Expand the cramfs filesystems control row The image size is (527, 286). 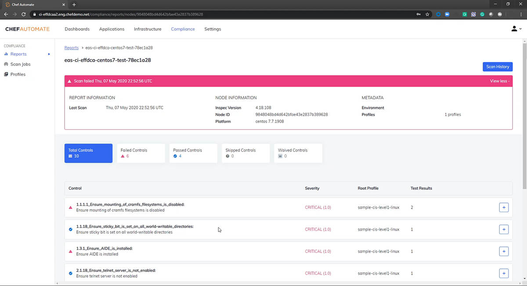504,207
